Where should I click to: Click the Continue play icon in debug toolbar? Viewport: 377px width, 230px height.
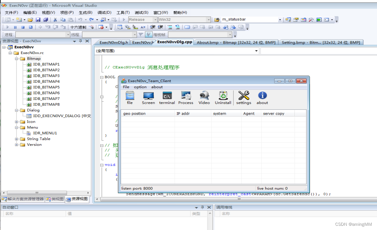(x=7, y=27)
